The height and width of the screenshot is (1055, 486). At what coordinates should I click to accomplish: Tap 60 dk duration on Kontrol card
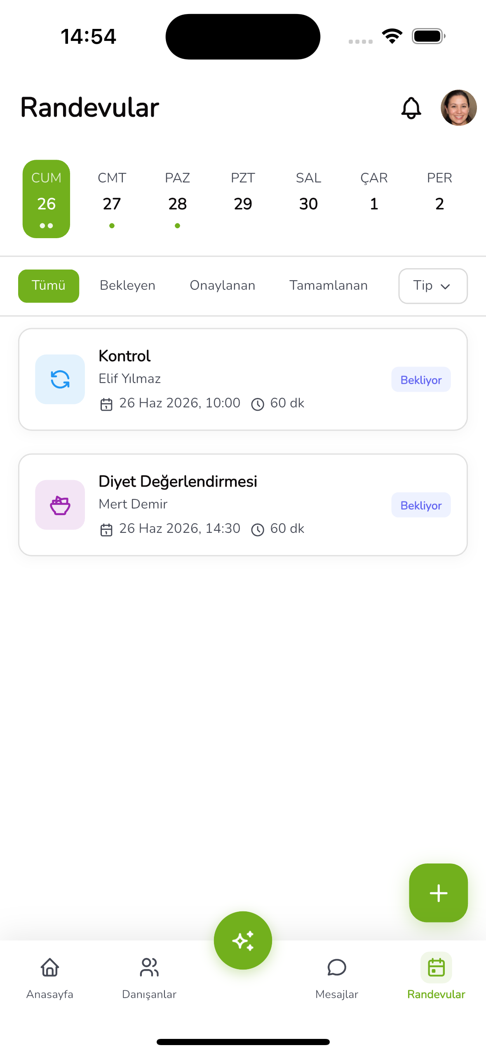pos(287,403)
